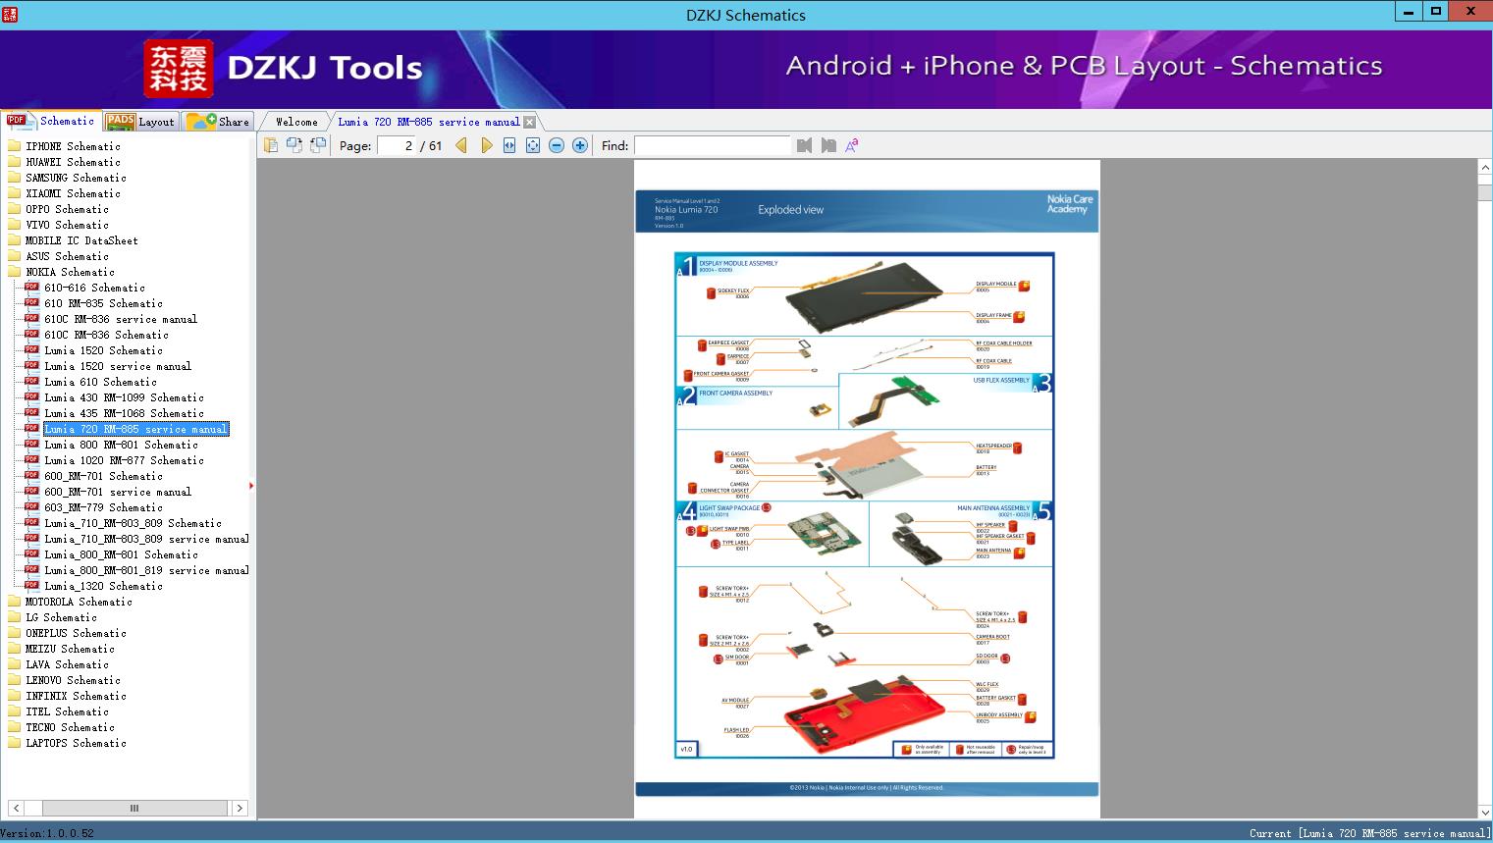
Task: Open Lumia 430 RM-1099 Schematic
Action: pos(125,397)
